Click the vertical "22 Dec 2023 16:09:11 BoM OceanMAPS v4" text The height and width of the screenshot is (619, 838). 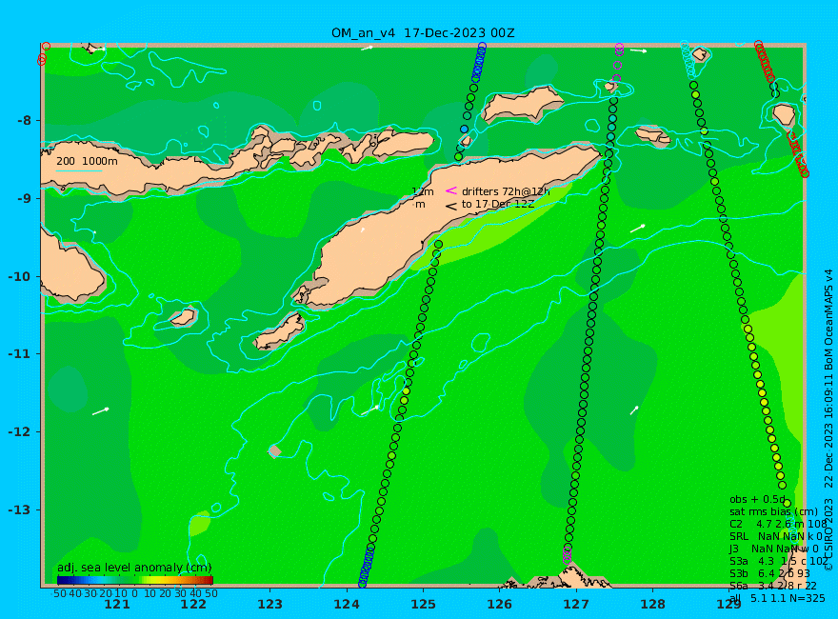click(828, 378)
